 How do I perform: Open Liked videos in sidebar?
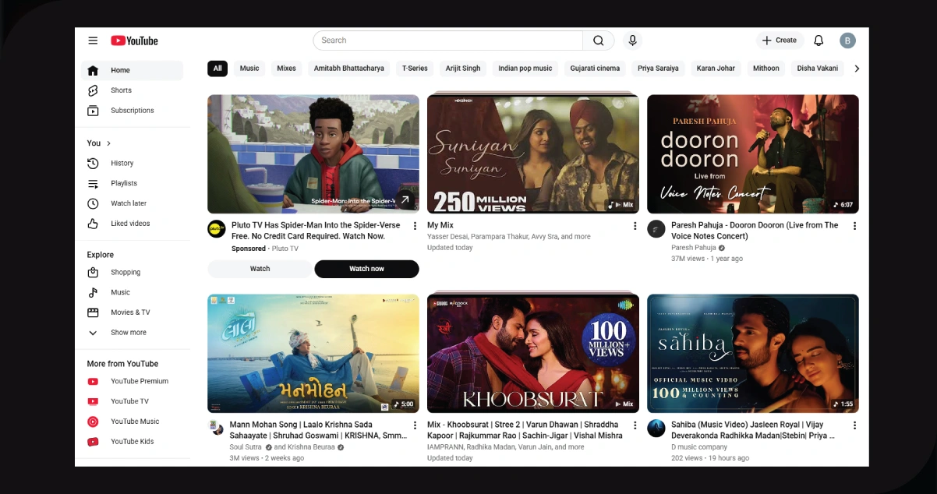point(129,224)
